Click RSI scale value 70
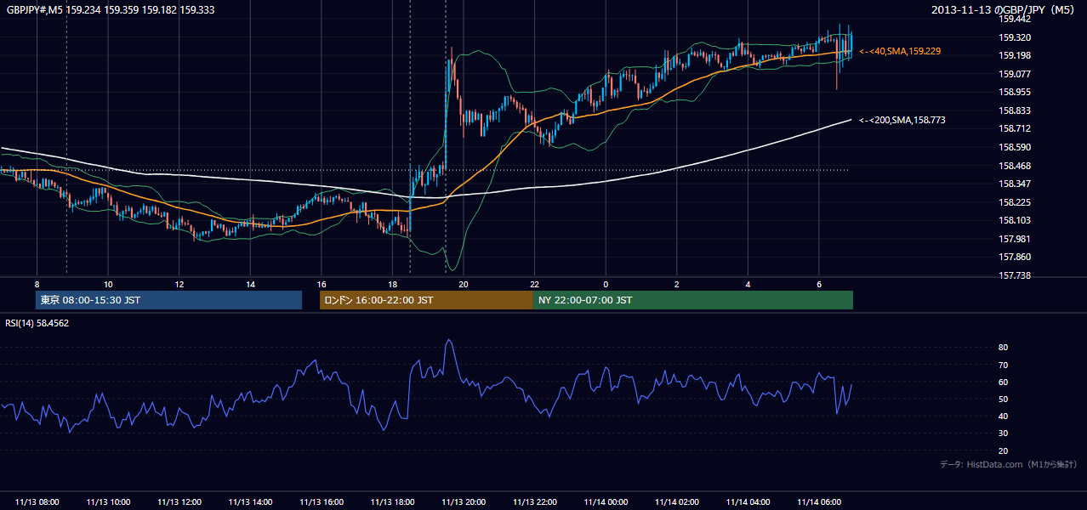The width and height of the screenshot is (1087, 510). point(1004,365)
